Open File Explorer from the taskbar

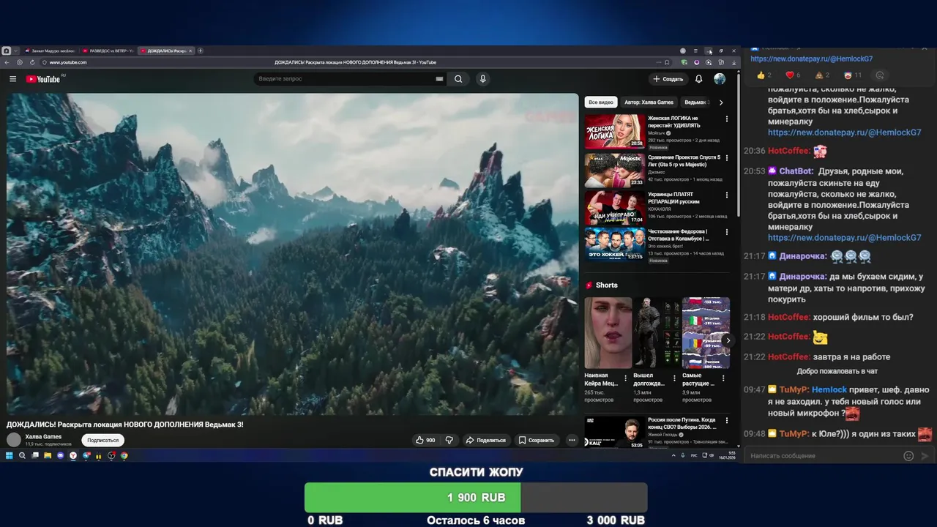tap(48, 455)
